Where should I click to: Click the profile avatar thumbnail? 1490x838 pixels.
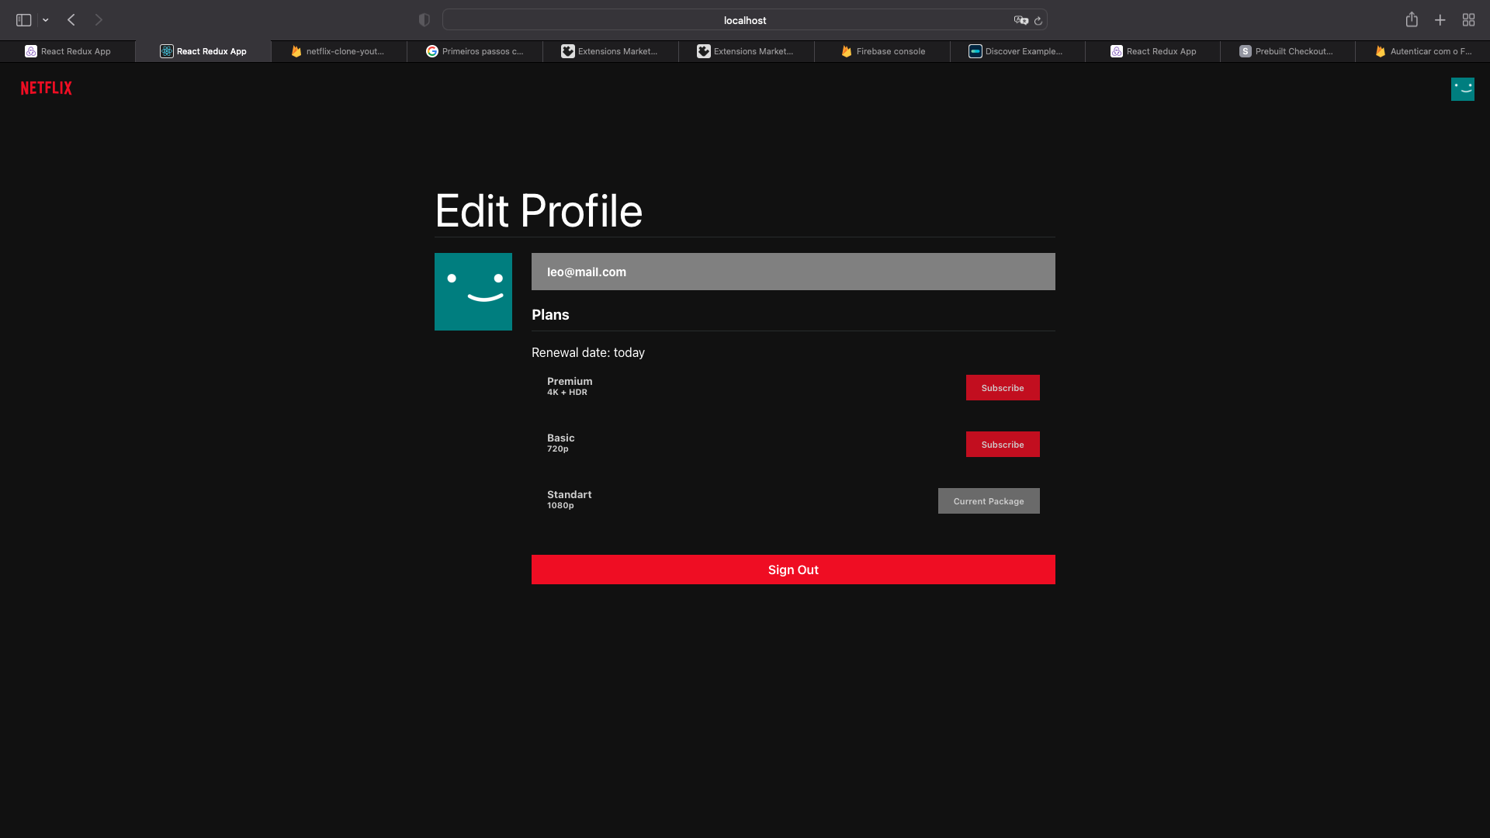coord(473,292)
